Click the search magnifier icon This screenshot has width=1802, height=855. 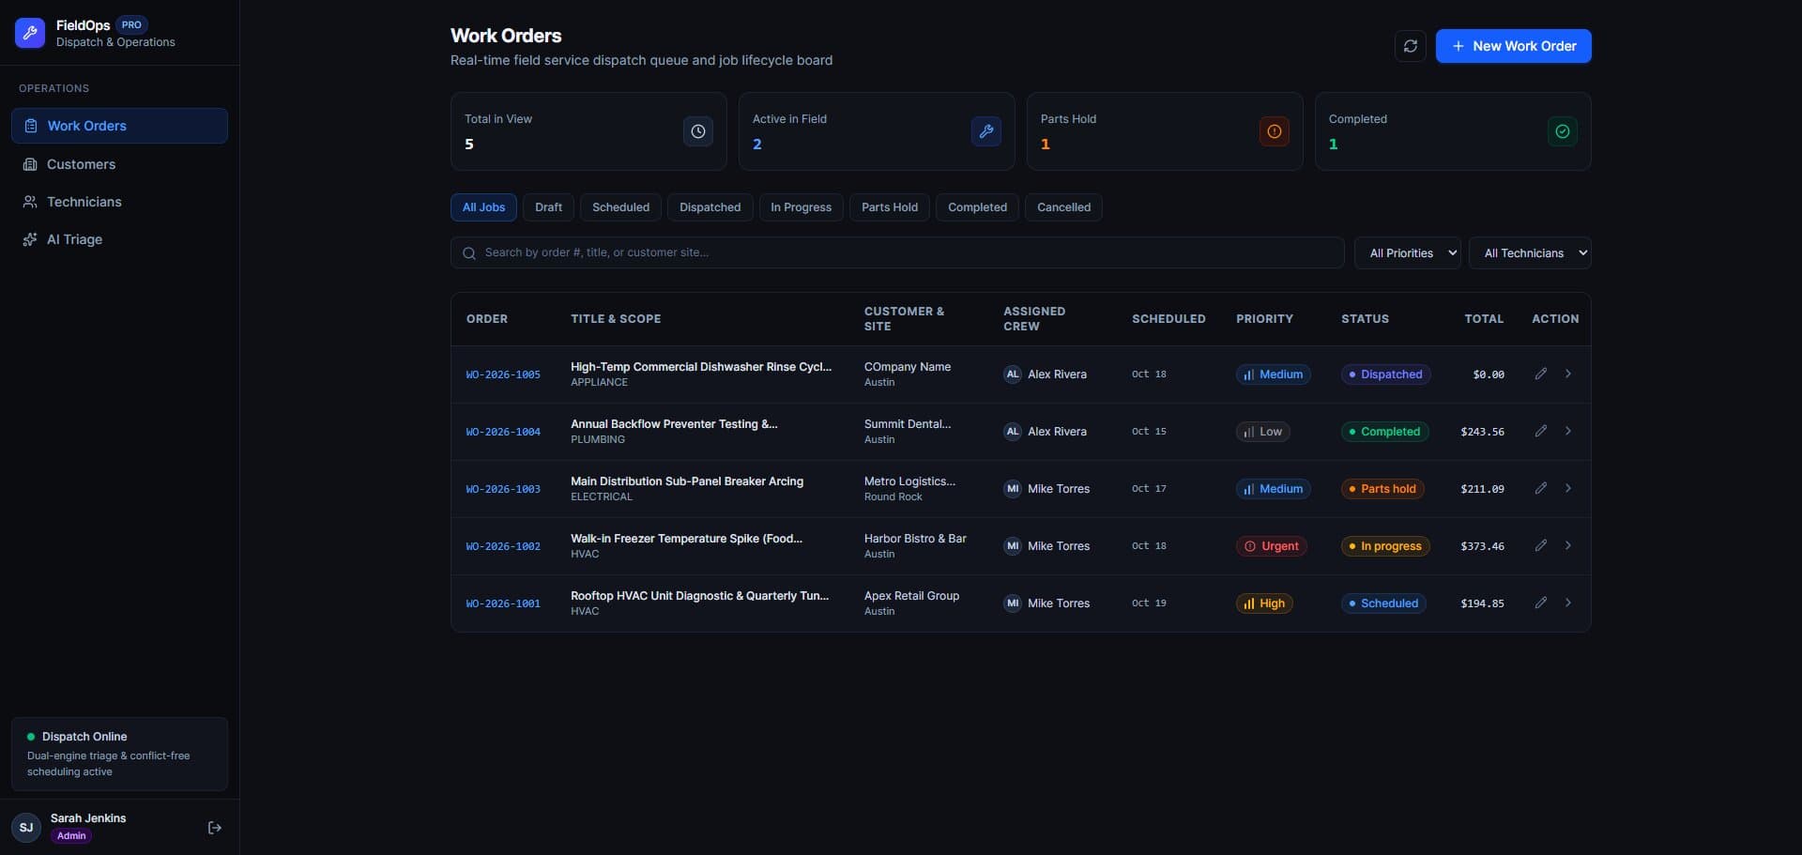tap(469, 253)
